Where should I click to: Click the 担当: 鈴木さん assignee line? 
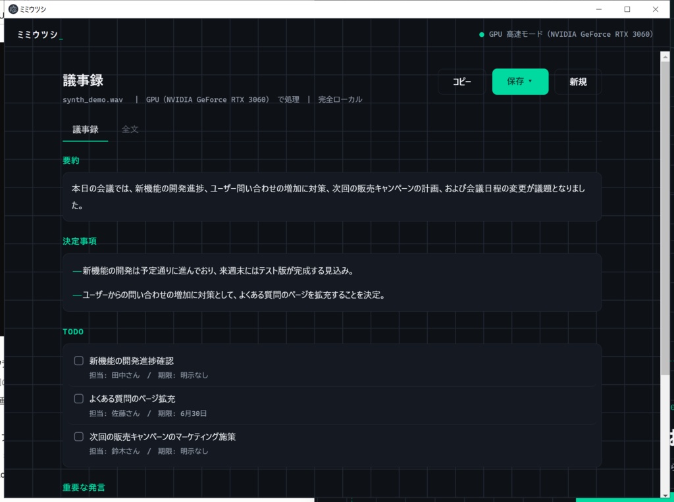tap(148, 451)
